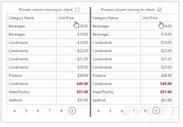
Task: Click next page arrow in right grid
Action: [156, 111]
